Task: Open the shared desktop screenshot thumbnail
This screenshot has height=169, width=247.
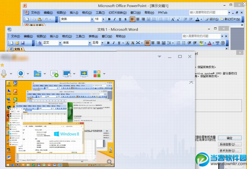Action: click(60, 124)
